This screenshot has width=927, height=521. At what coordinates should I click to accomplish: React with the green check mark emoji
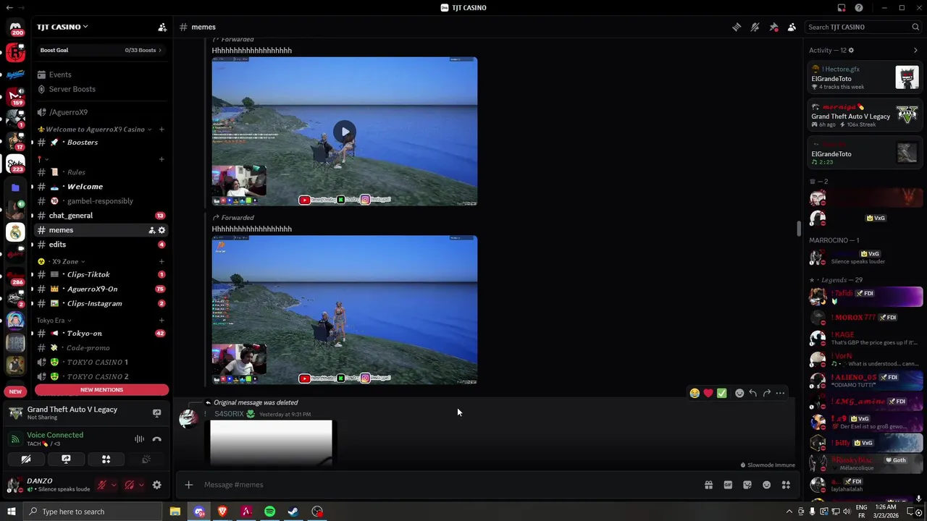[721, 393]
